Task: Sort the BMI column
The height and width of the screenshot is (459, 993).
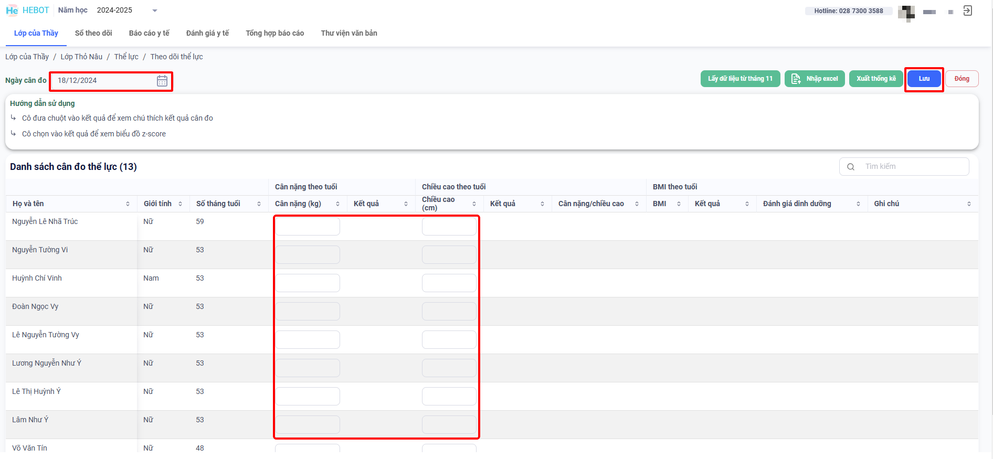Action: click(x=679, y=204)
